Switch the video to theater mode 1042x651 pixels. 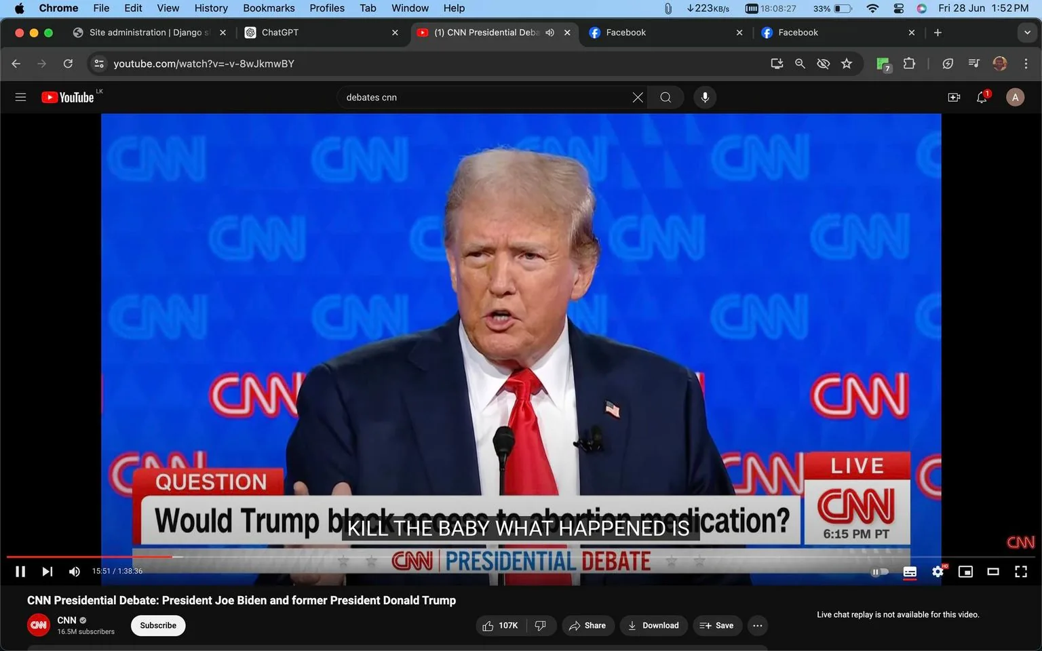(993, 572)
